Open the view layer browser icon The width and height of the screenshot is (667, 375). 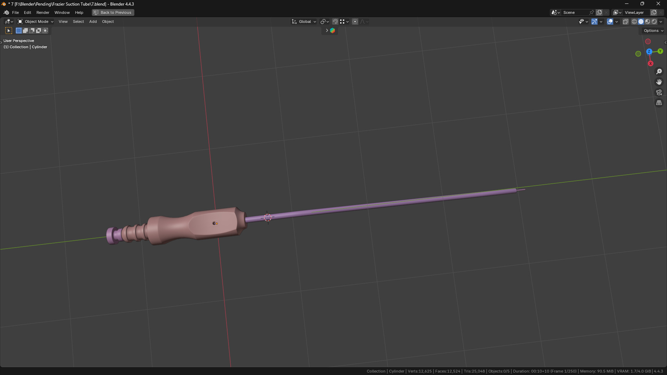click(x=617, y=12)
